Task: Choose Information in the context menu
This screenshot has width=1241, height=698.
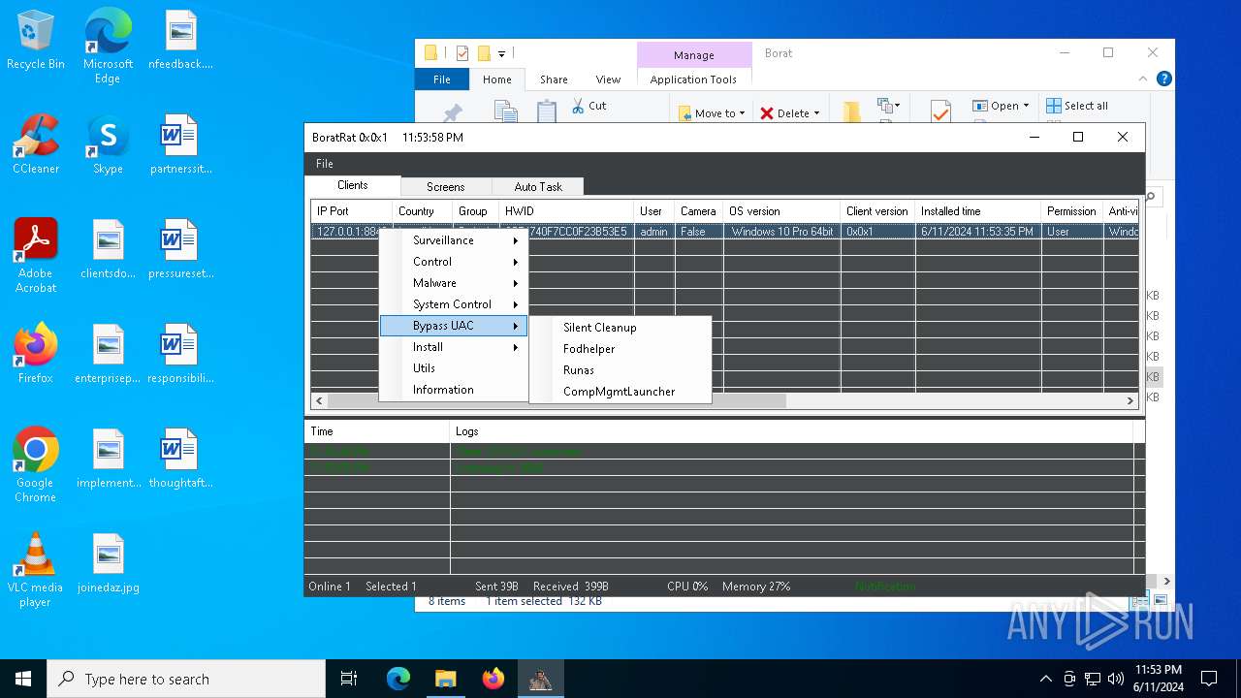Action: pyautogui.click(x=454, y=390)
